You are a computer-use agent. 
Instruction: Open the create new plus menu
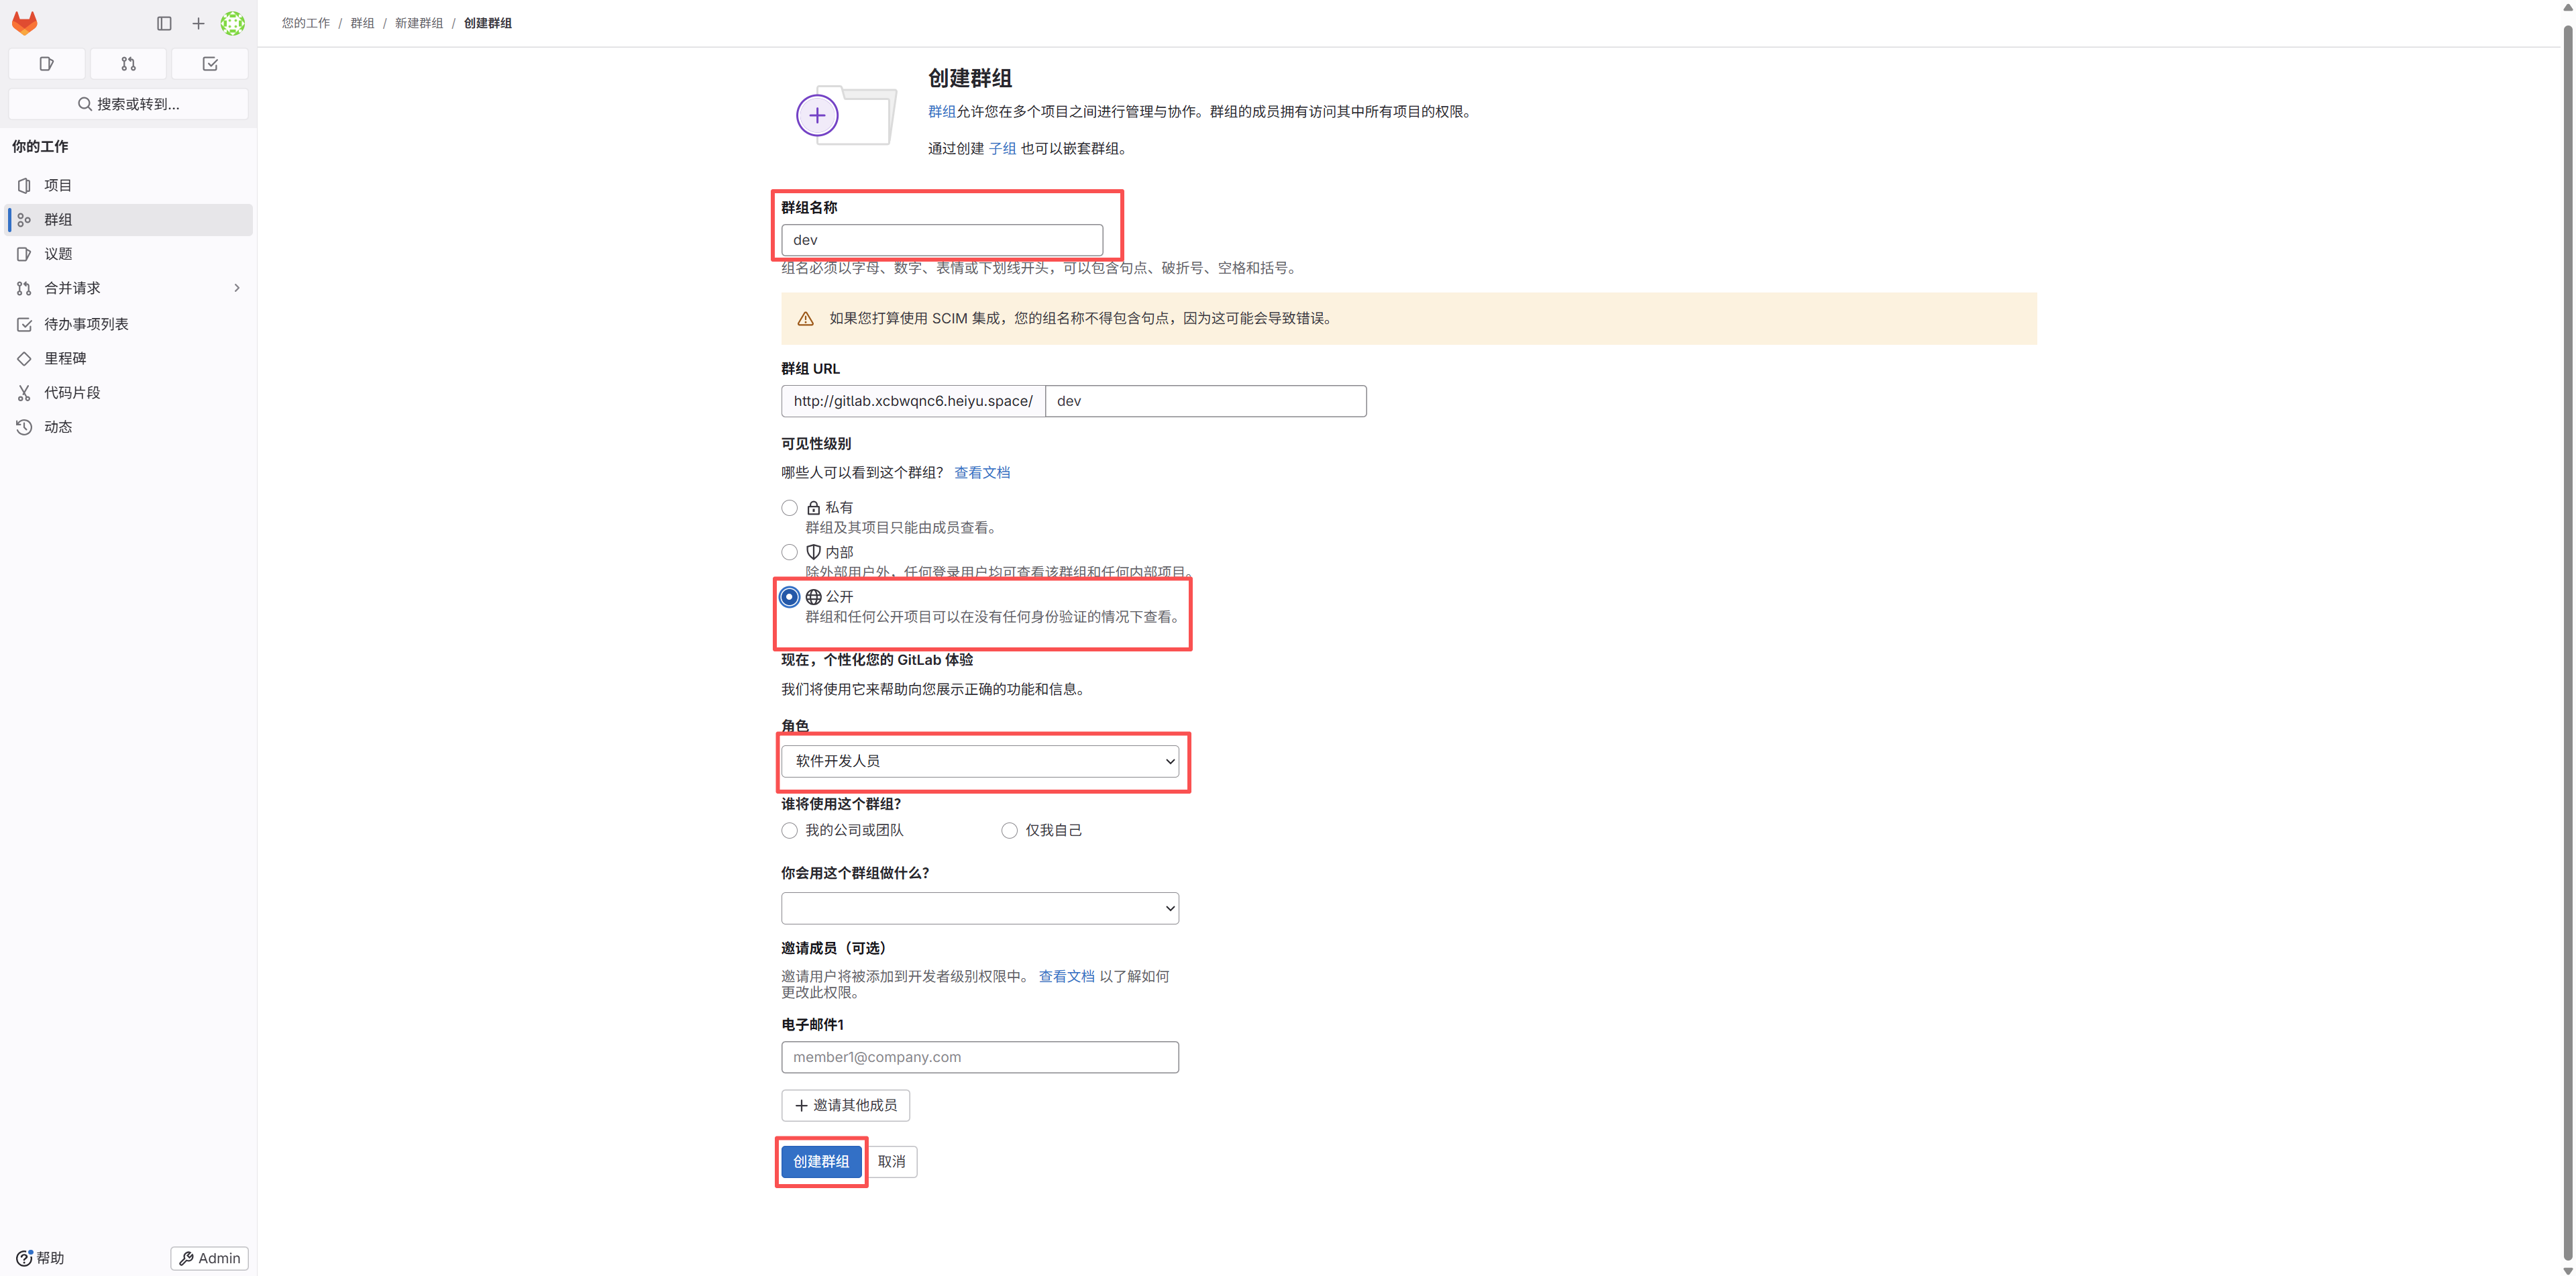tap(198, 23)
